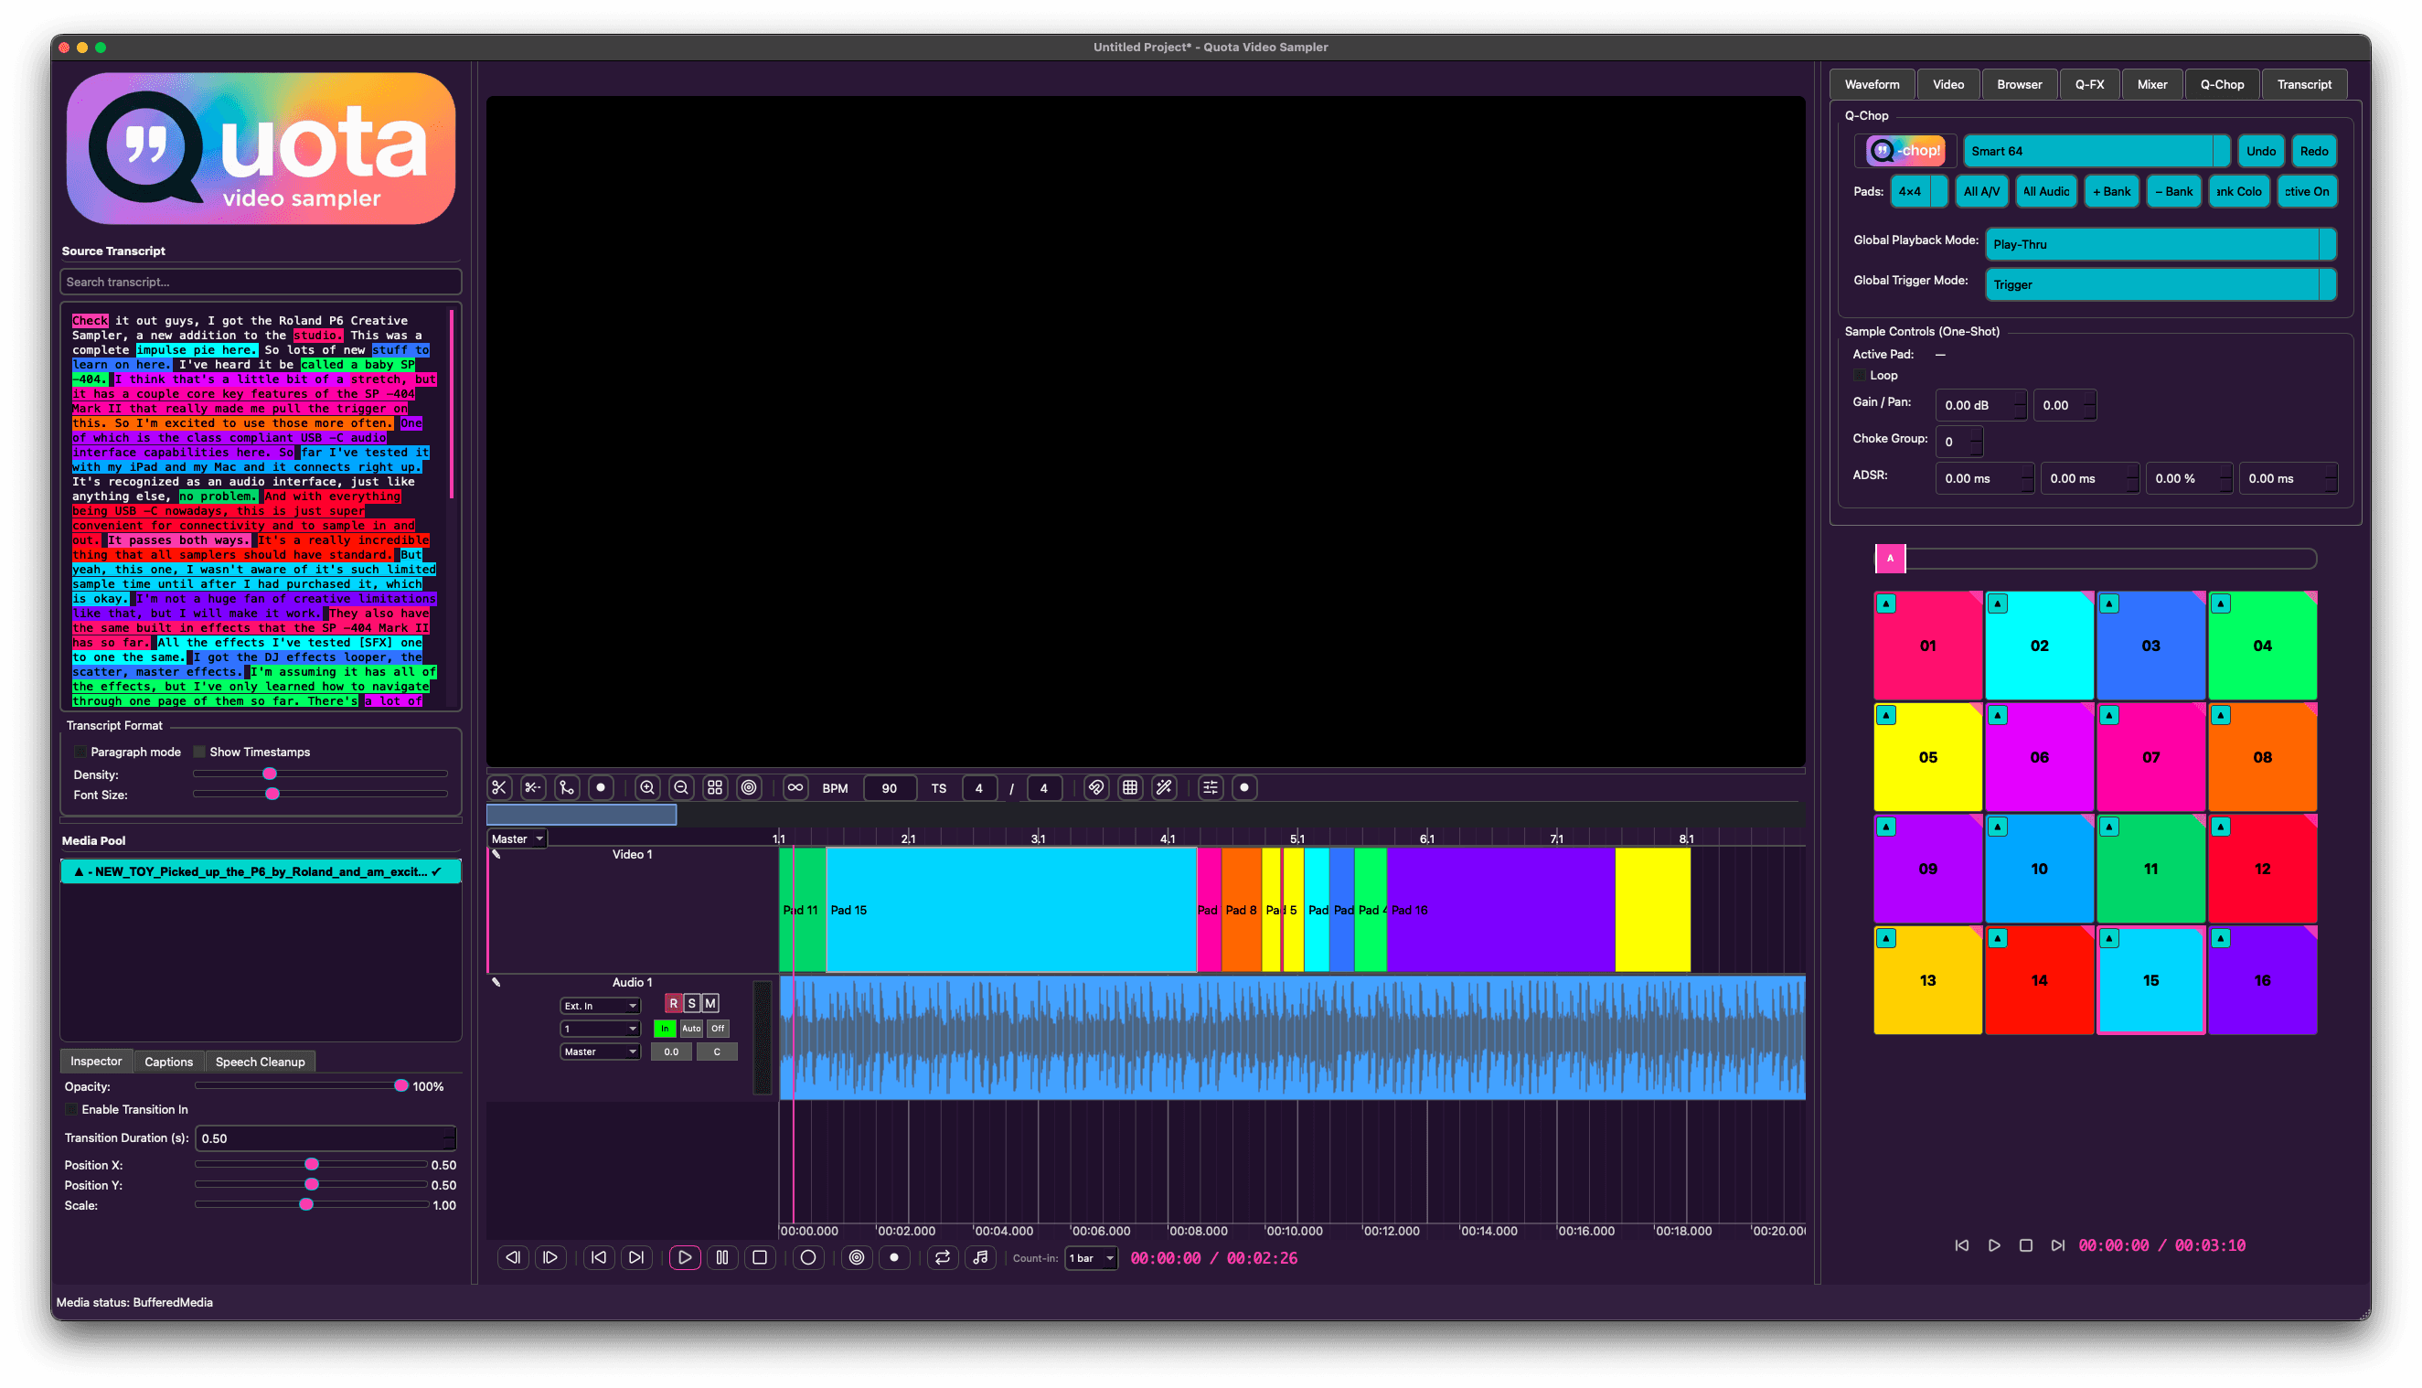Activate the magnet snapping icon

coord(1097,787)
